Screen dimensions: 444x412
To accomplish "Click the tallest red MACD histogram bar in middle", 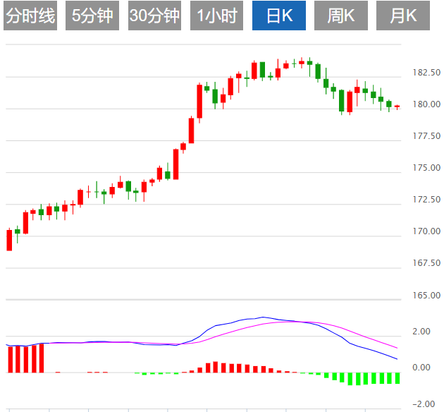I will pyautogui.click(x=215, y=367).
